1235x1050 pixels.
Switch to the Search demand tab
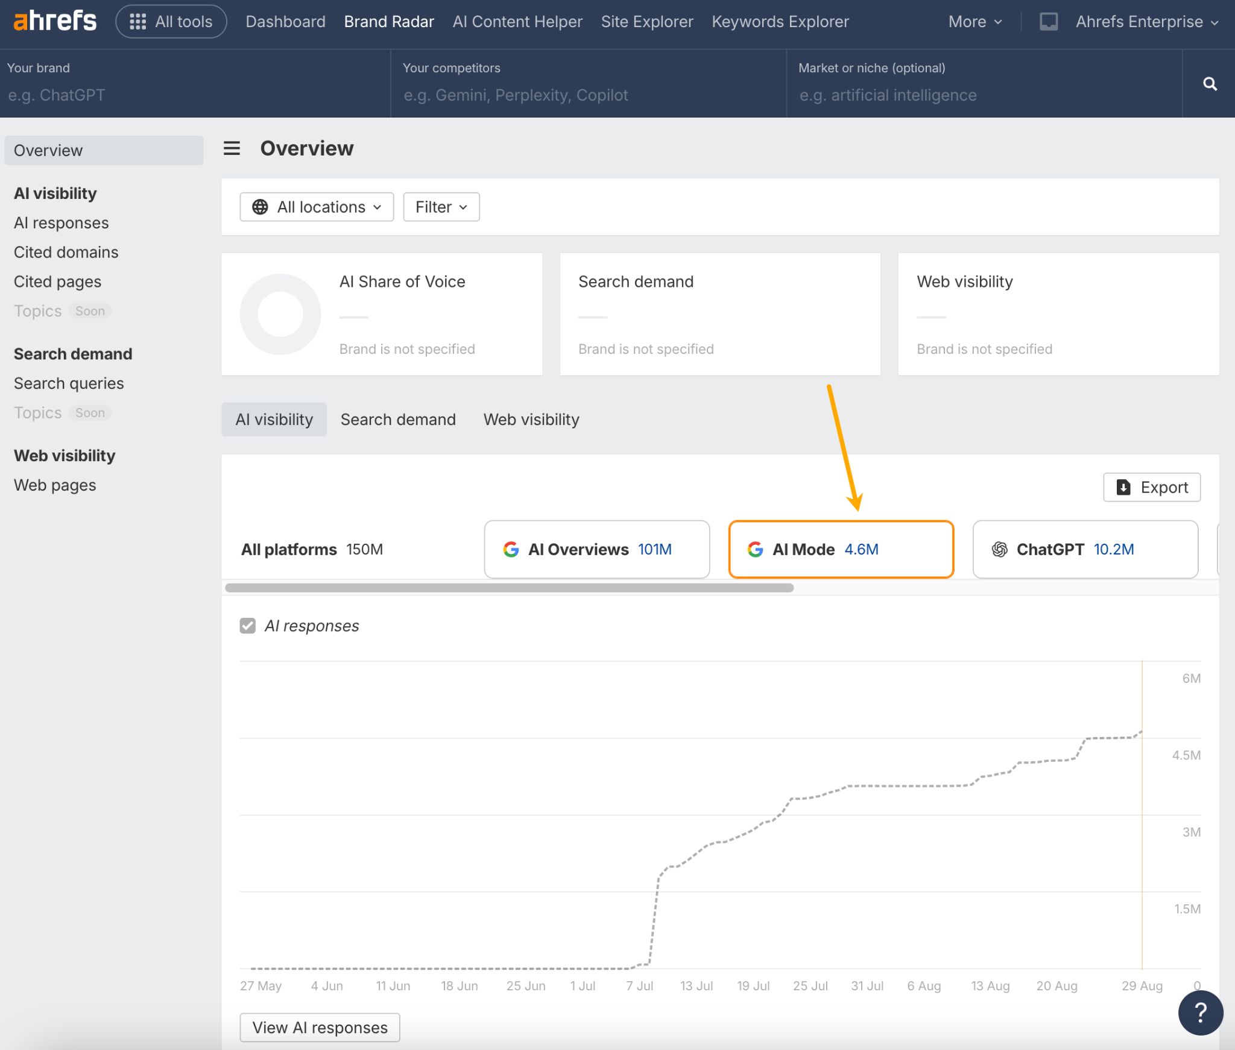[x=398, y=419]
